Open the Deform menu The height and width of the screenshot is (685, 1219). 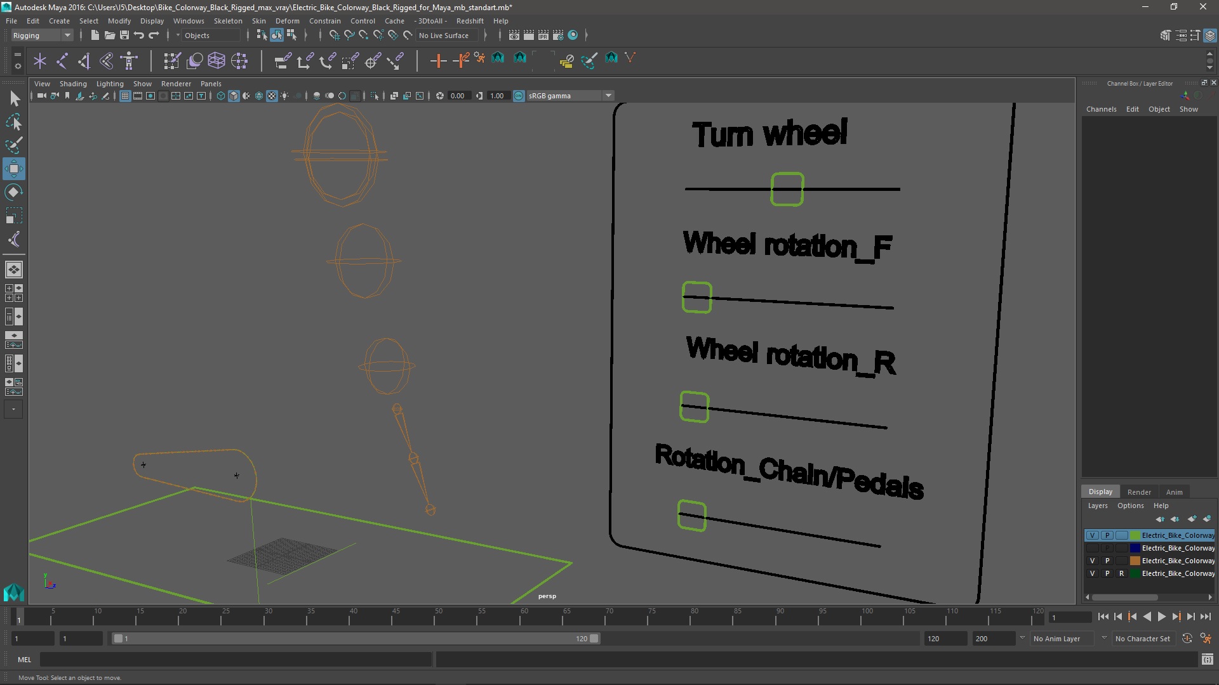(287, 21)
